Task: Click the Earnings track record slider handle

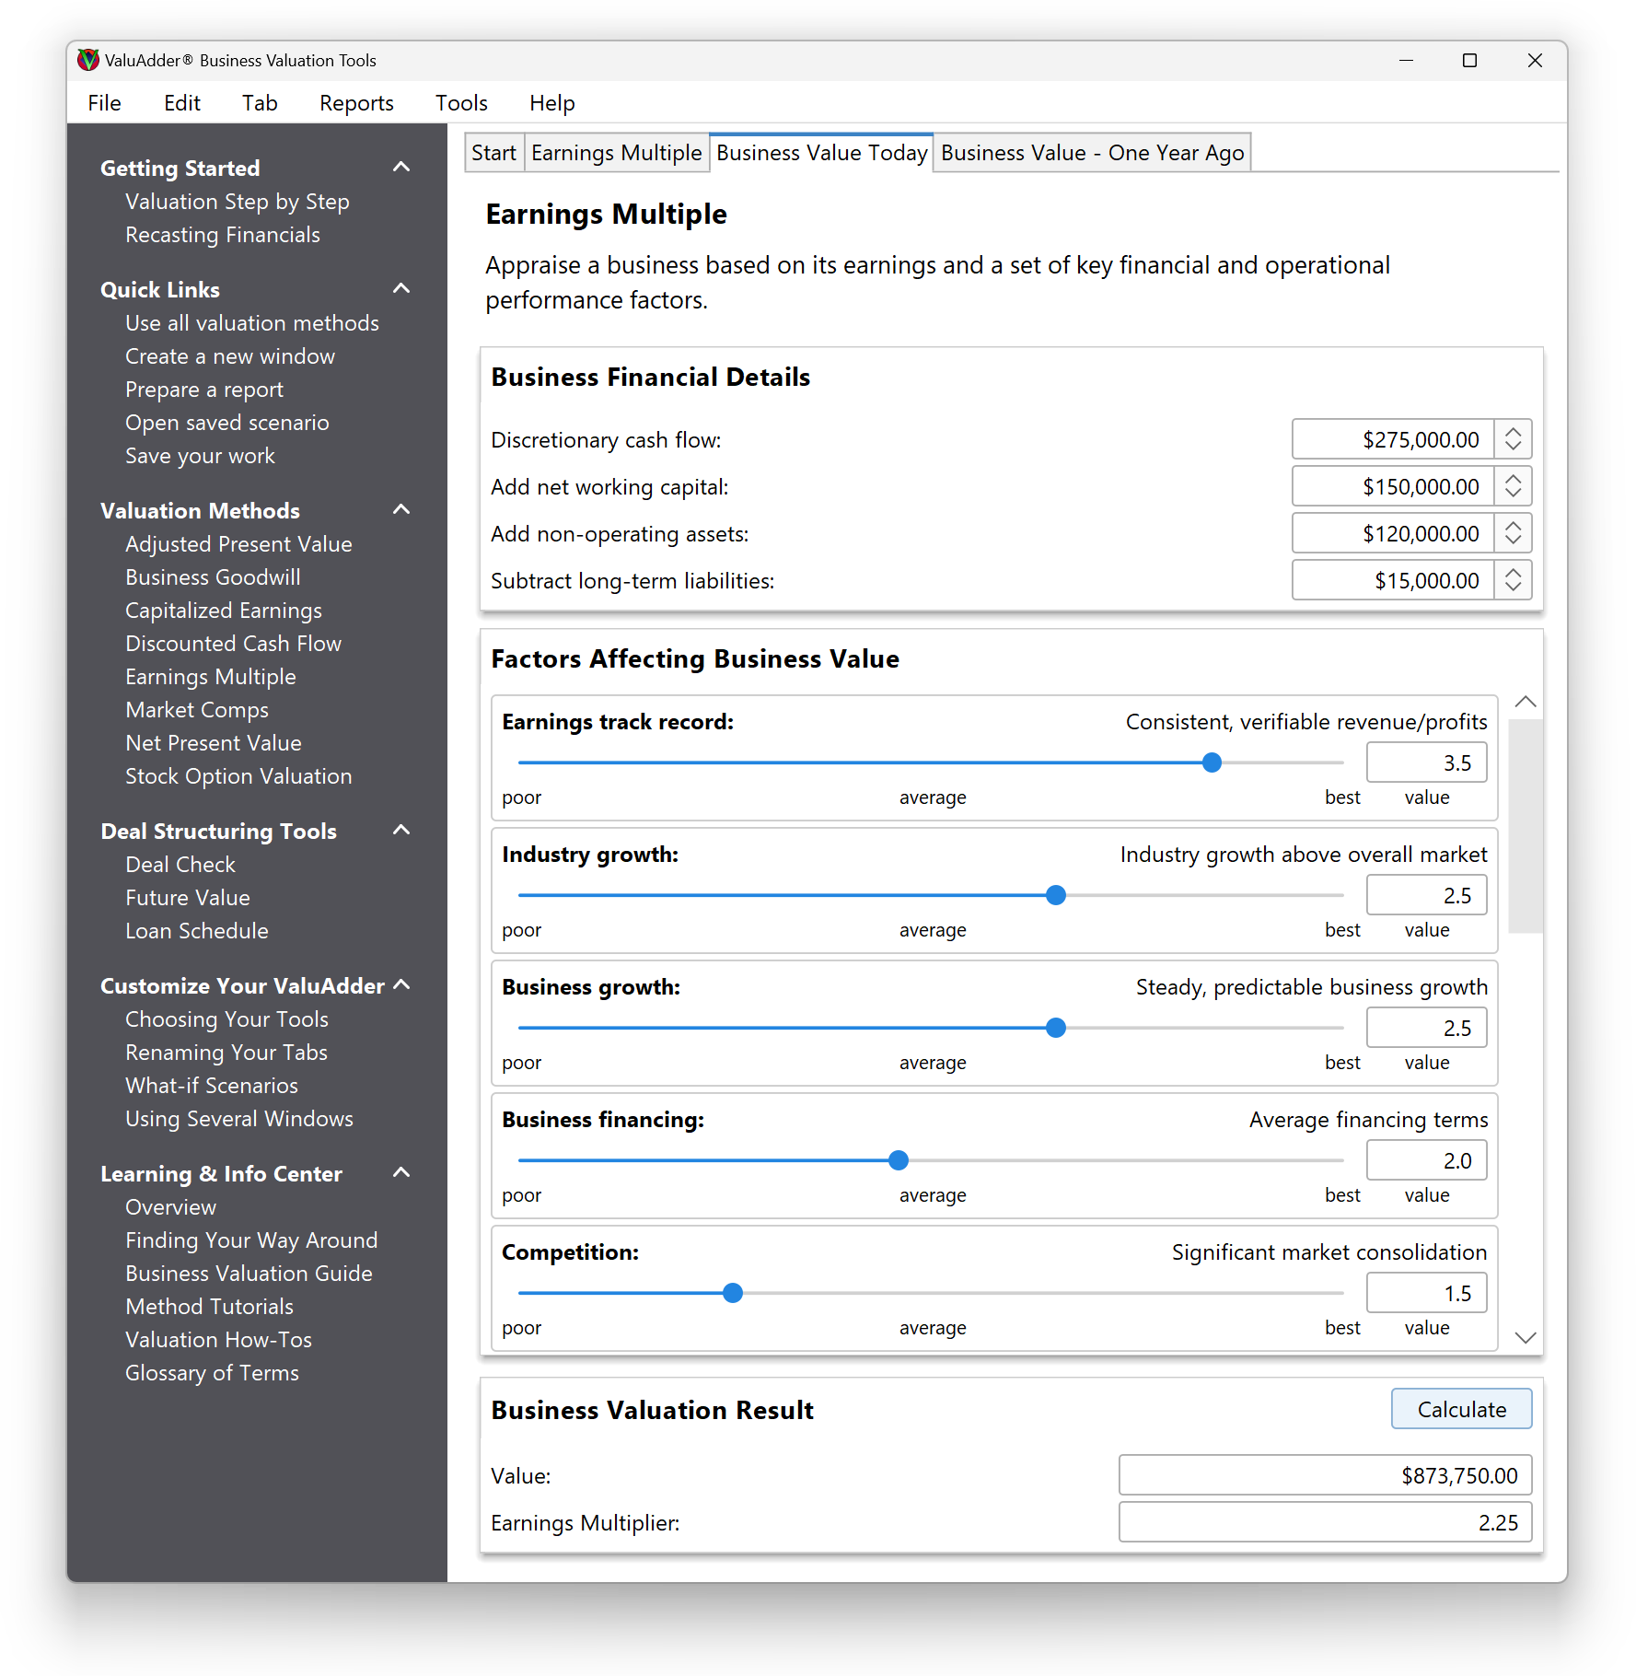Action: 1212,762
